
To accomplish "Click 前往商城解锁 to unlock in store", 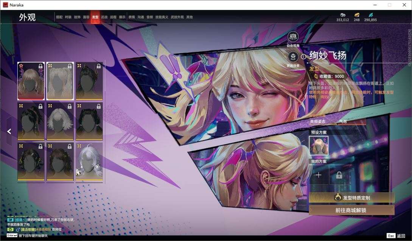I will [x=351, y=210].
